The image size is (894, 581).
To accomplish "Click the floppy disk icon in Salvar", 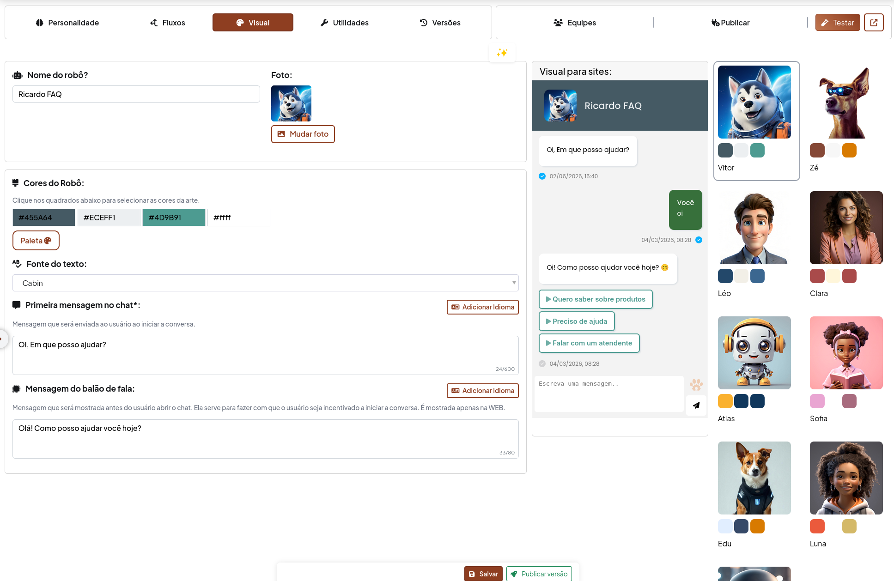I will [x=472, y=574].
